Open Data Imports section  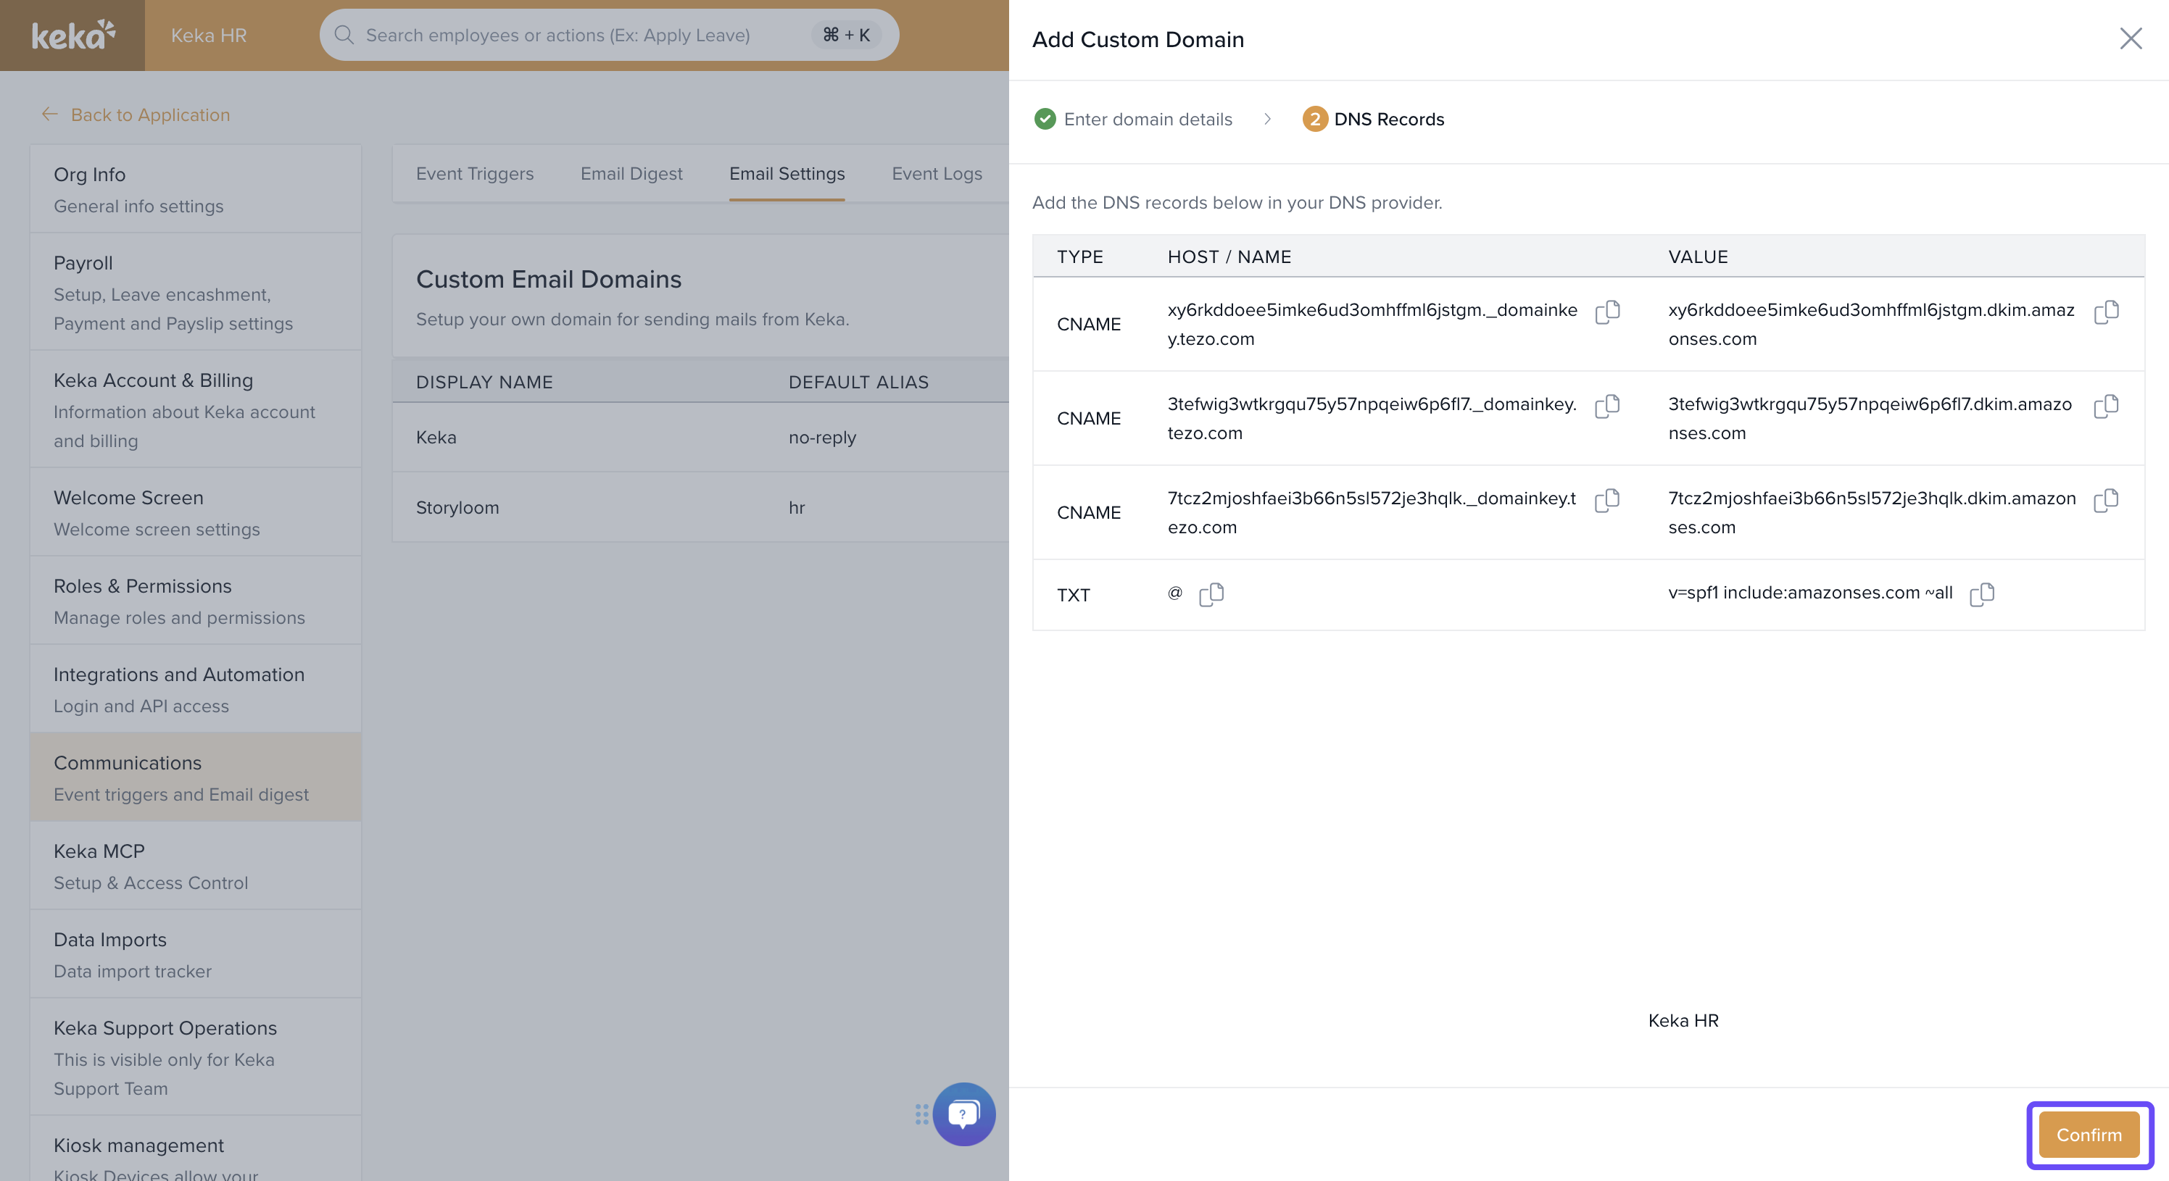pos(195,953)
